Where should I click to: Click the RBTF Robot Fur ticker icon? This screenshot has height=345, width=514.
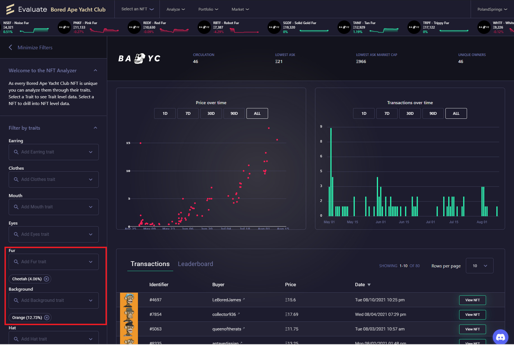204,27
